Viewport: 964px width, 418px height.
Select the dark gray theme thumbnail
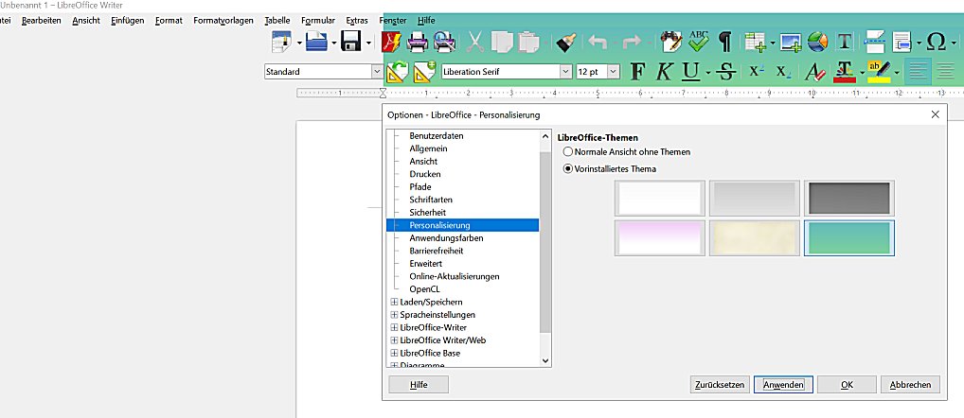tap(849, 198)
